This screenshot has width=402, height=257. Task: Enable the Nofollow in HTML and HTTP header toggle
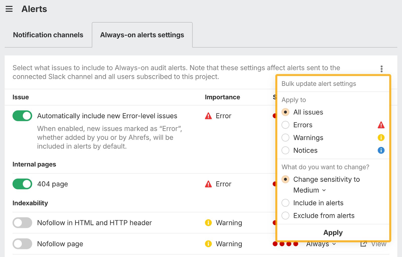pos(22,223)
